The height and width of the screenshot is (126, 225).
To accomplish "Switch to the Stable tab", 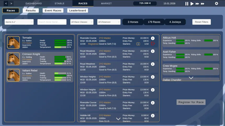I will point(59,3).
